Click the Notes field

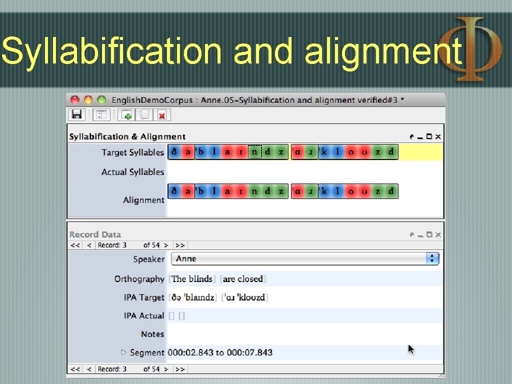305,334
